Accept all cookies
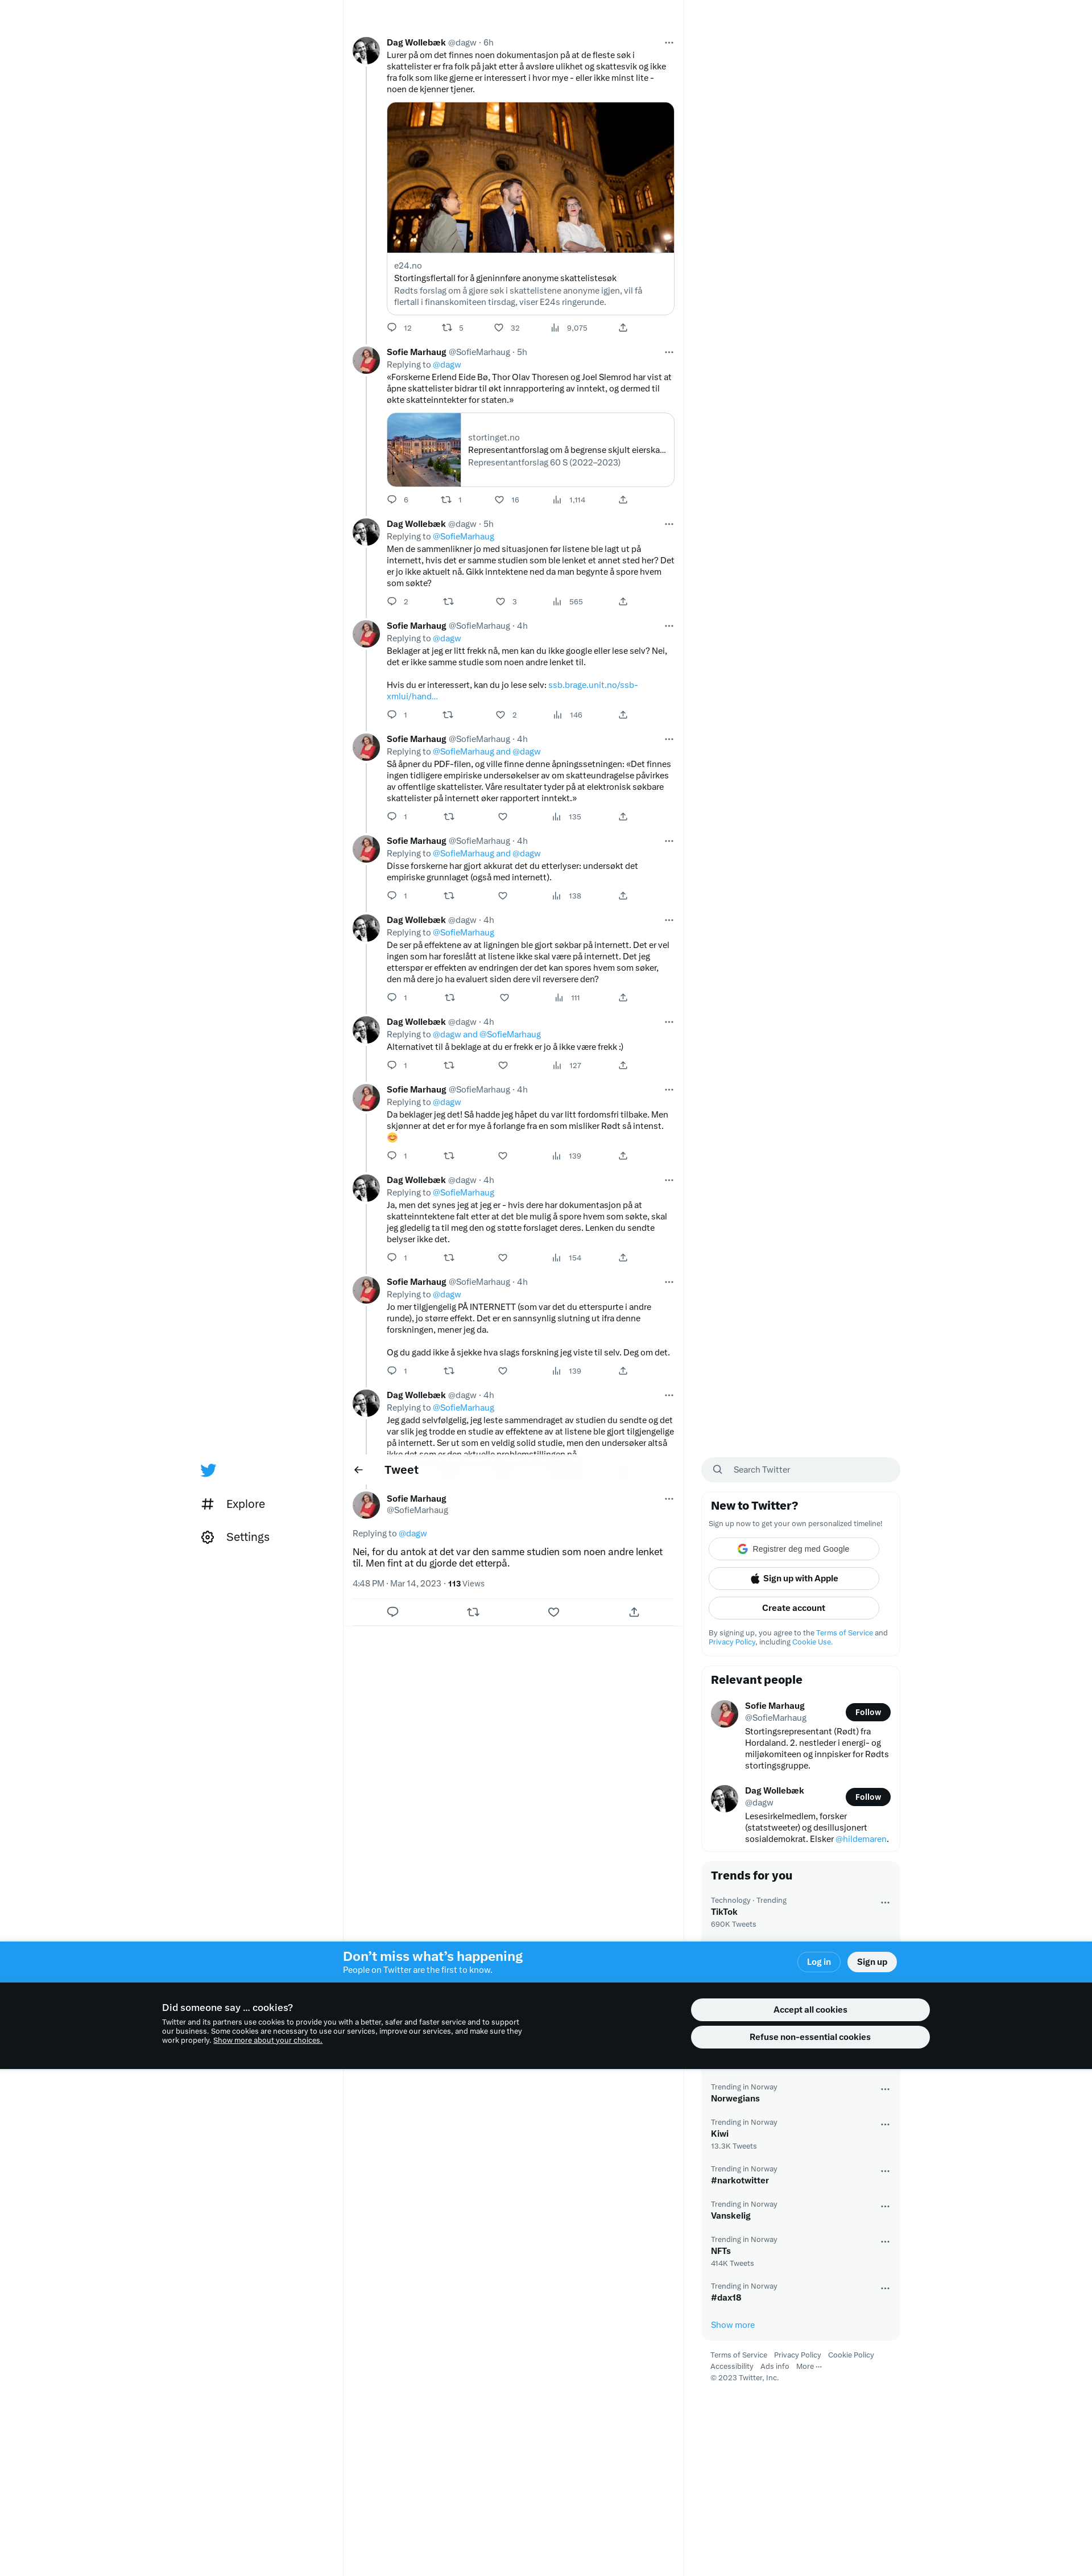 point(809,2010)
